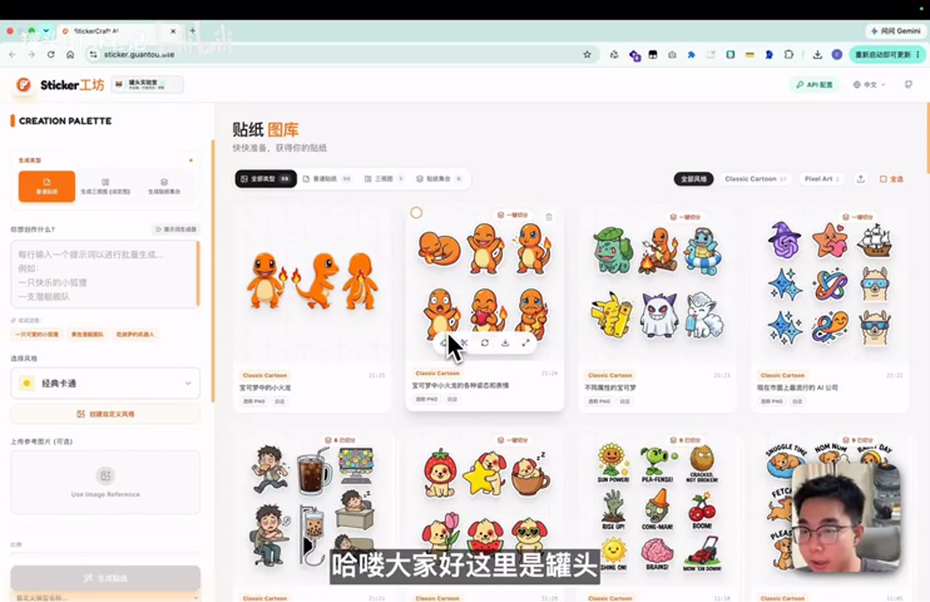Open the AI company logos sticker thumbnail

pyautogui.click(x=830, y=283)
